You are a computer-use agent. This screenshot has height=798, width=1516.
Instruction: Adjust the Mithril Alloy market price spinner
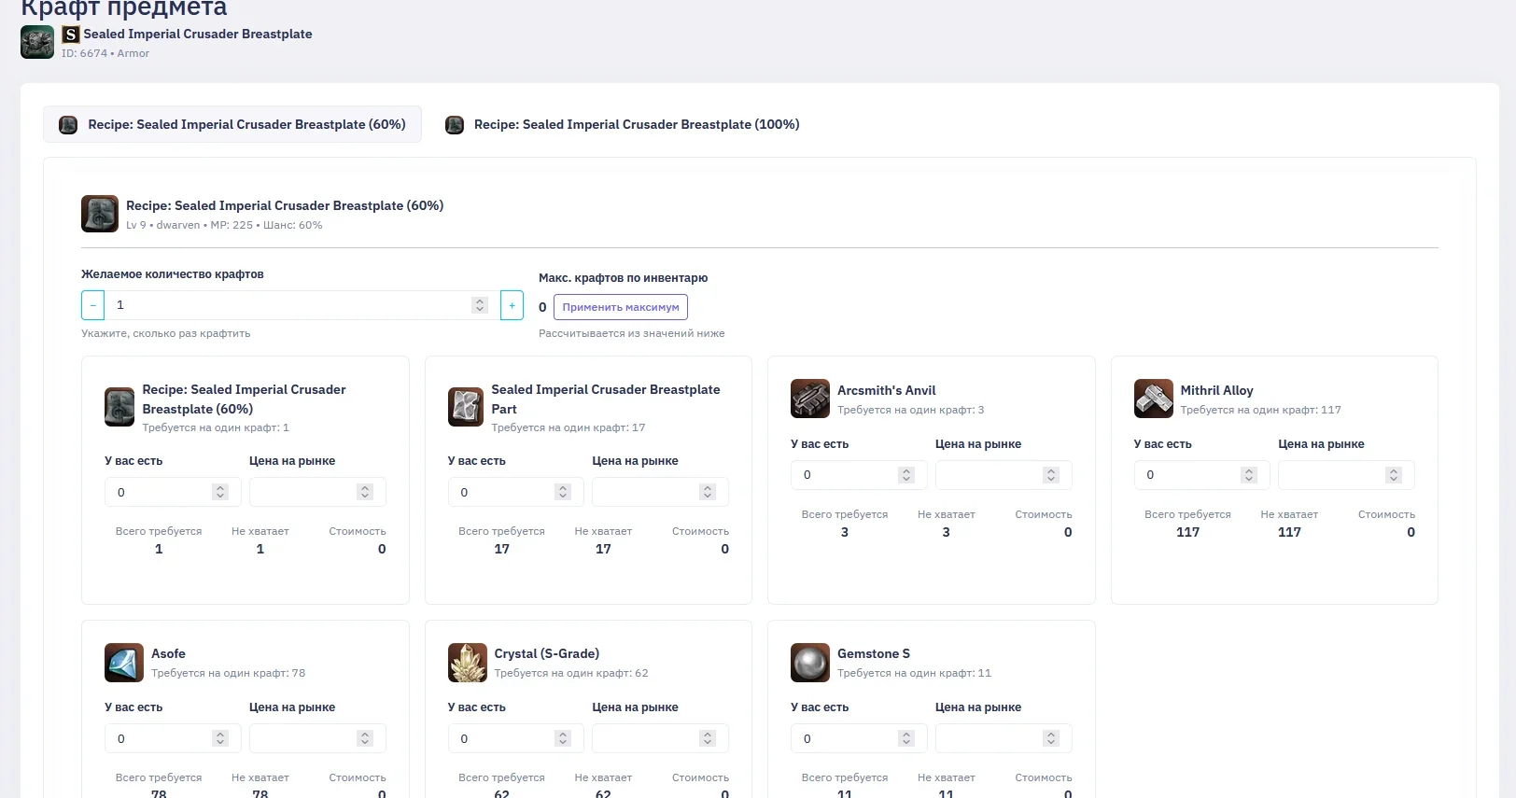pos(1393,475)
